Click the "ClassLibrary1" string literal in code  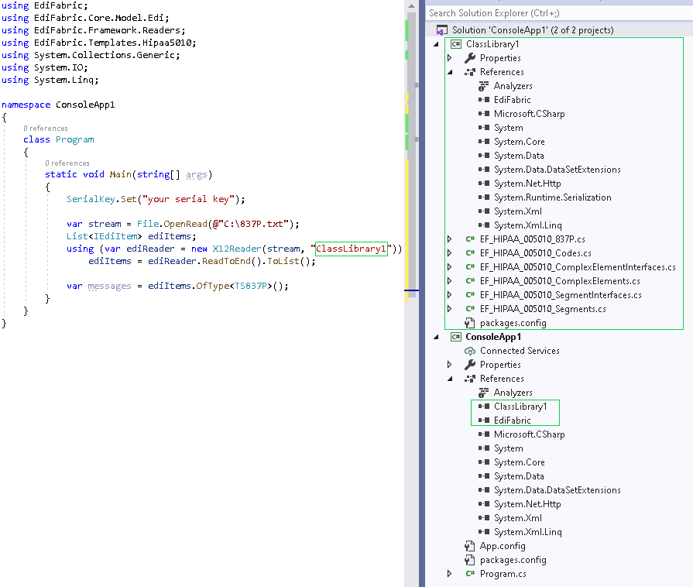pos(352,249)
